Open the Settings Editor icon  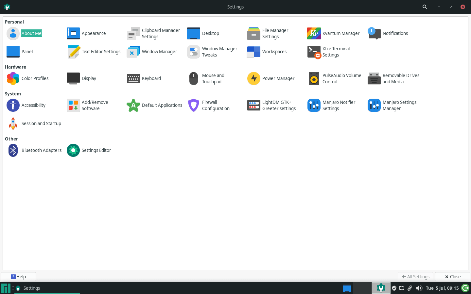[73, 150]
